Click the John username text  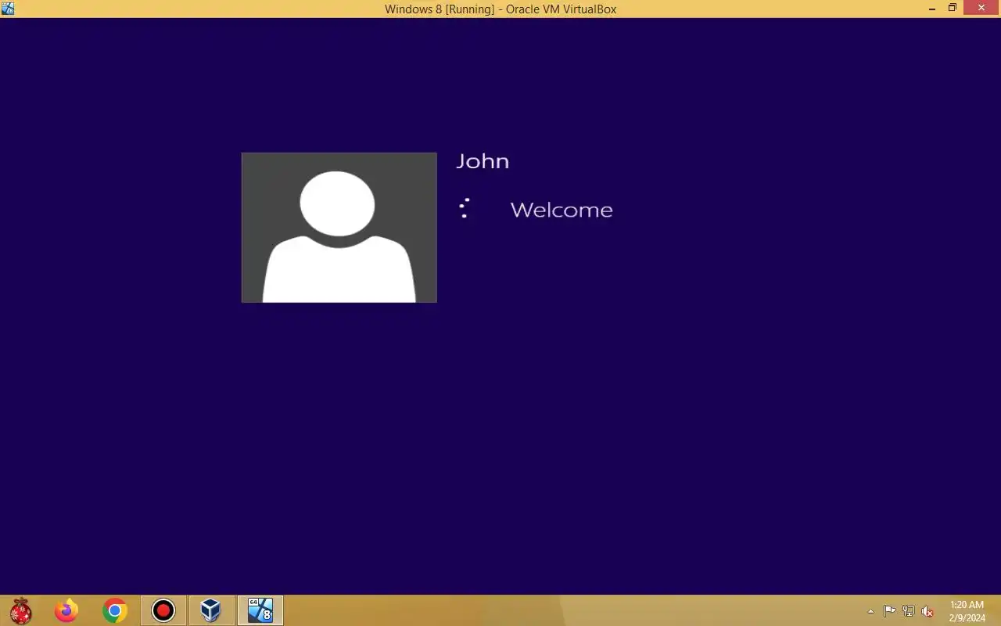coord(483,161)
